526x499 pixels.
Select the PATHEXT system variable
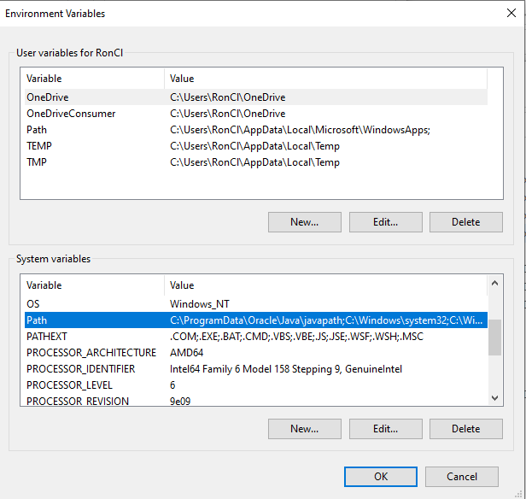click(94, 336)
